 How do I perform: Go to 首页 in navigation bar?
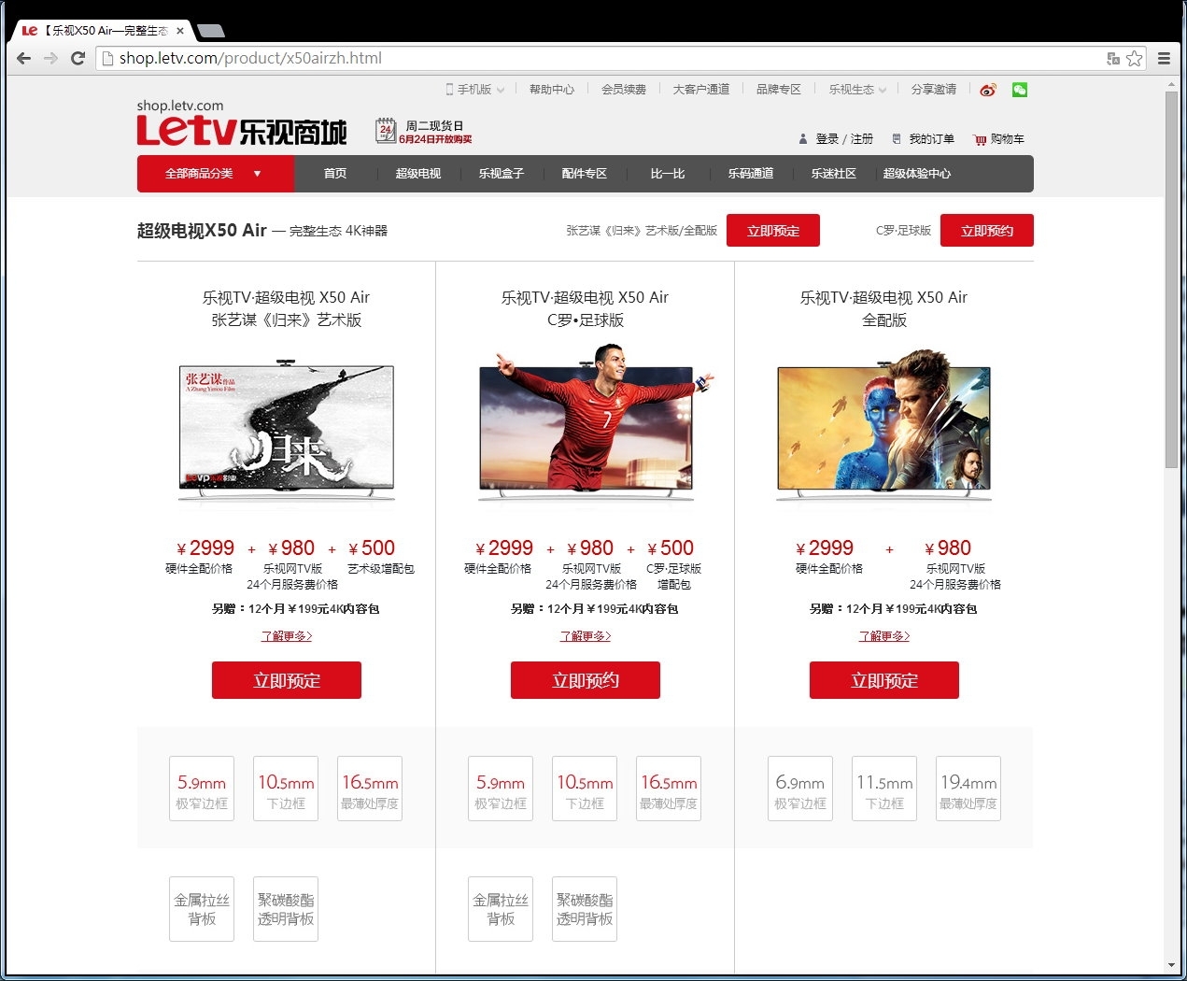pyautogui.click(x=335, y=174)
